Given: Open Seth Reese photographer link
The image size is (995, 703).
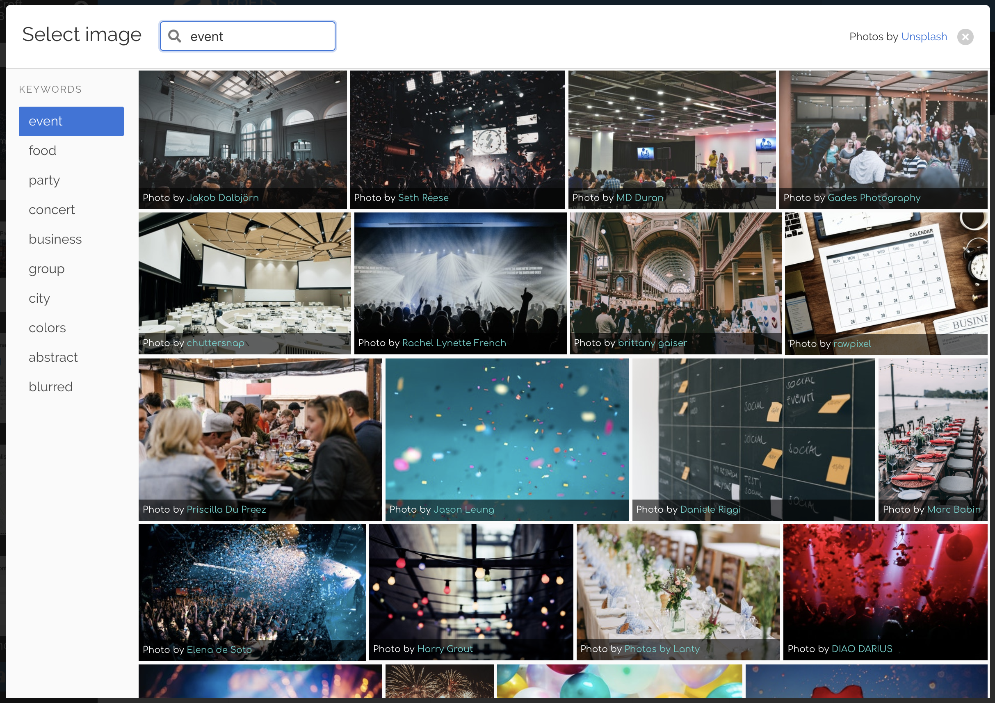Looking at the screenshot, I should point(423,198).
